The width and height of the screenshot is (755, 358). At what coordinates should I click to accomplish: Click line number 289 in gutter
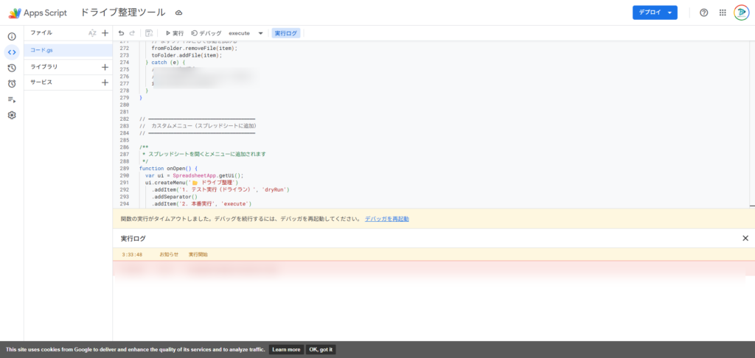click(x=124, y=169)
